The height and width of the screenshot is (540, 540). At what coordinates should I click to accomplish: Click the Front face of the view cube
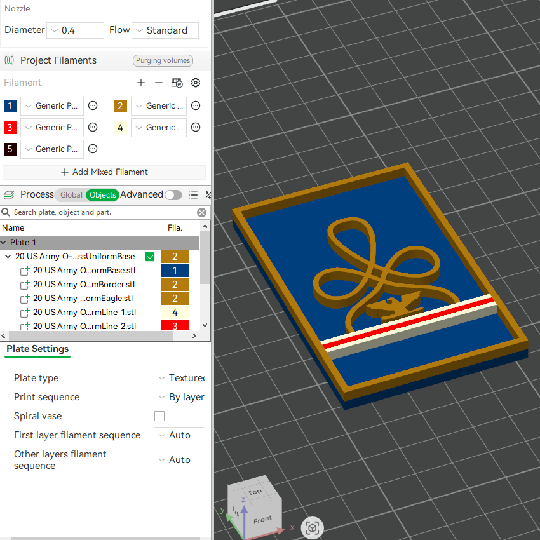click(263, 520)
